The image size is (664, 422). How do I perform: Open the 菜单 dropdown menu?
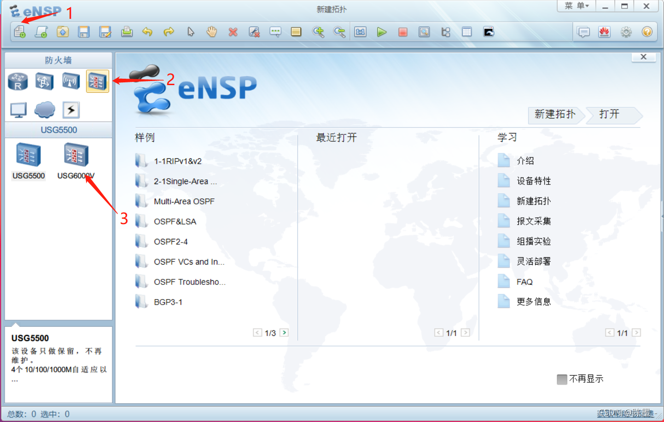(x=577, y=6)
